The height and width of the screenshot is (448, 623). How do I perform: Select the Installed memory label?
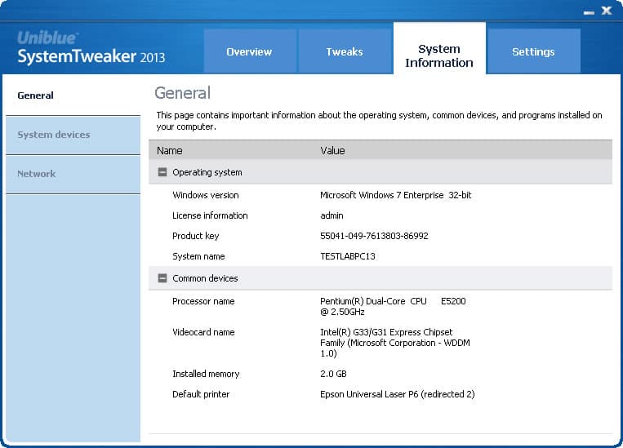206,374
